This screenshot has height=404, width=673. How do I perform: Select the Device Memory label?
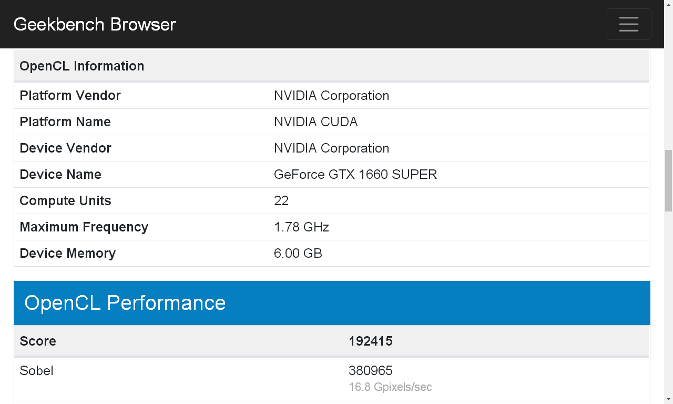67,253
